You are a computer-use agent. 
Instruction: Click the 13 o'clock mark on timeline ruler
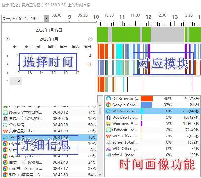point(175,17)
